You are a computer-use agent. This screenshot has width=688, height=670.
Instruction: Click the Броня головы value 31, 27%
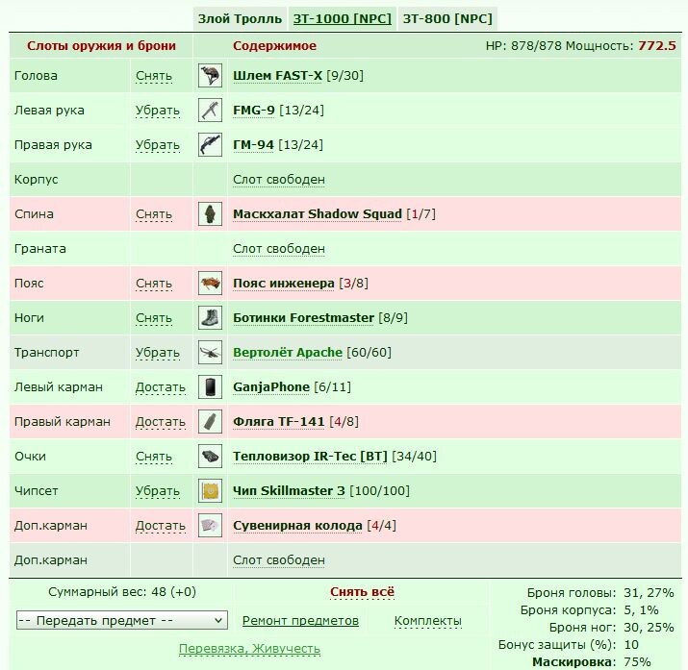pyautogui.click(x=649, y=593)
